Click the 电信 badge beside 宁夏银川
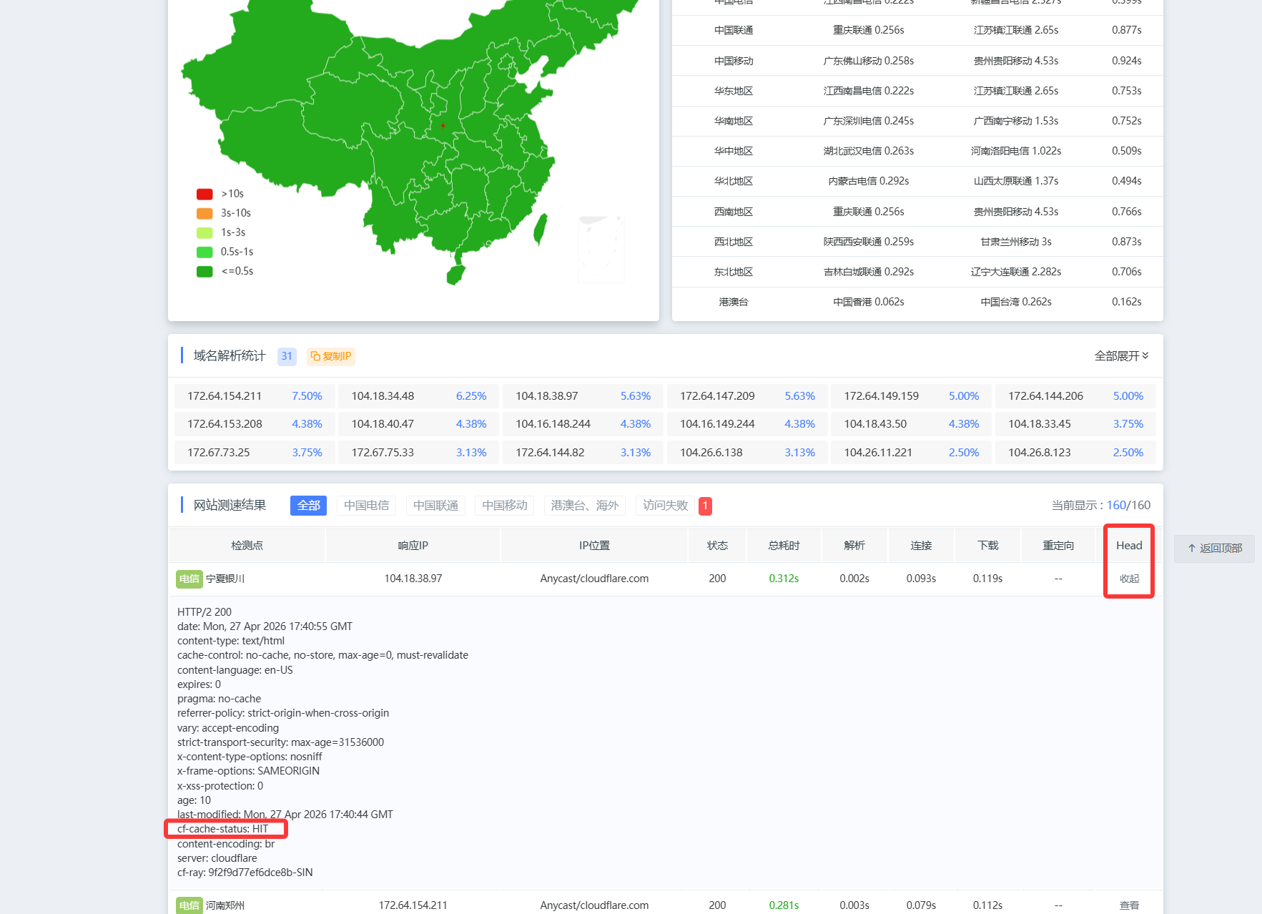The height and width of the screenshot is (914, 1262). 189,579
